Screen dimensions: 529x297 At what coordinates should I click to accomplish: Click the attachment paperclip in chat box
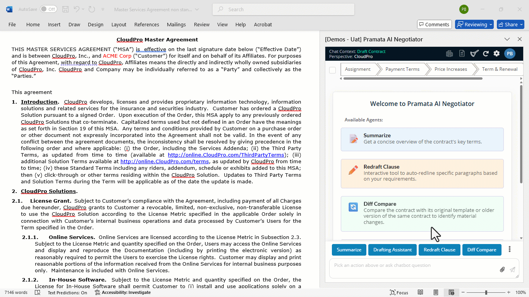pyautogui.click(x=502, y=270)
